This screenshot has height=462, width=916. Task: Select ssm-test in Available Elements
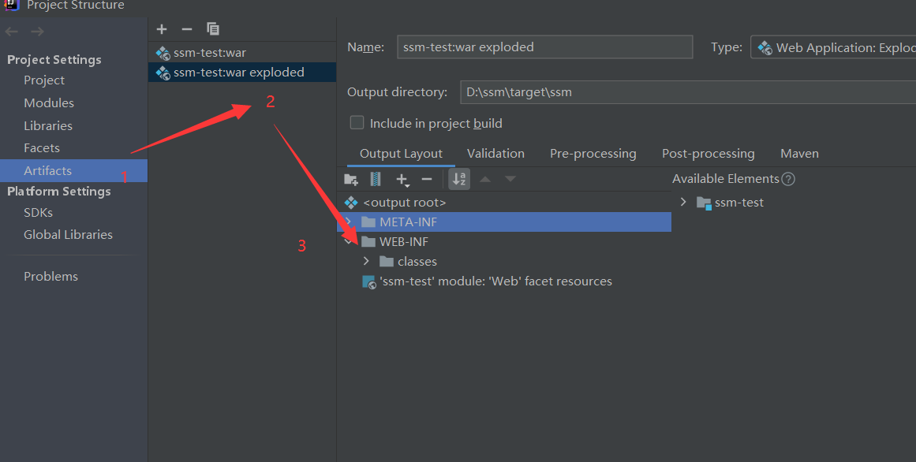pos(739,203)
